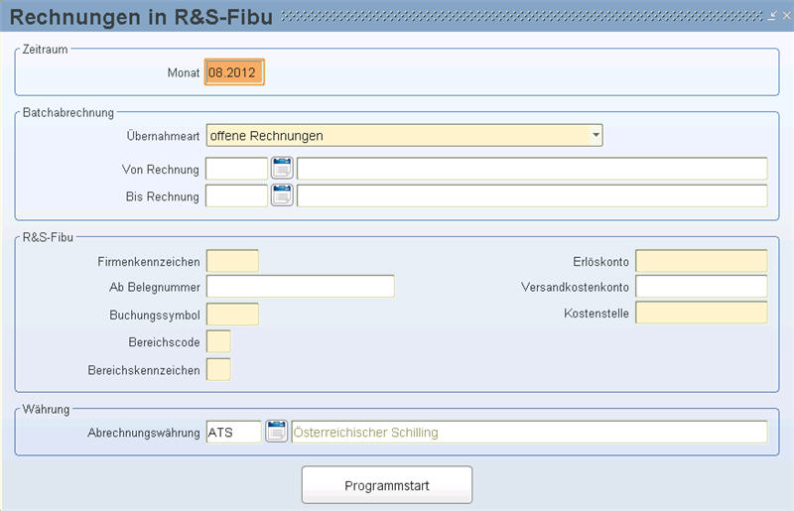Expand the Übernahmeart dropdown
This screenshot has height=511, width=794.
596,135
